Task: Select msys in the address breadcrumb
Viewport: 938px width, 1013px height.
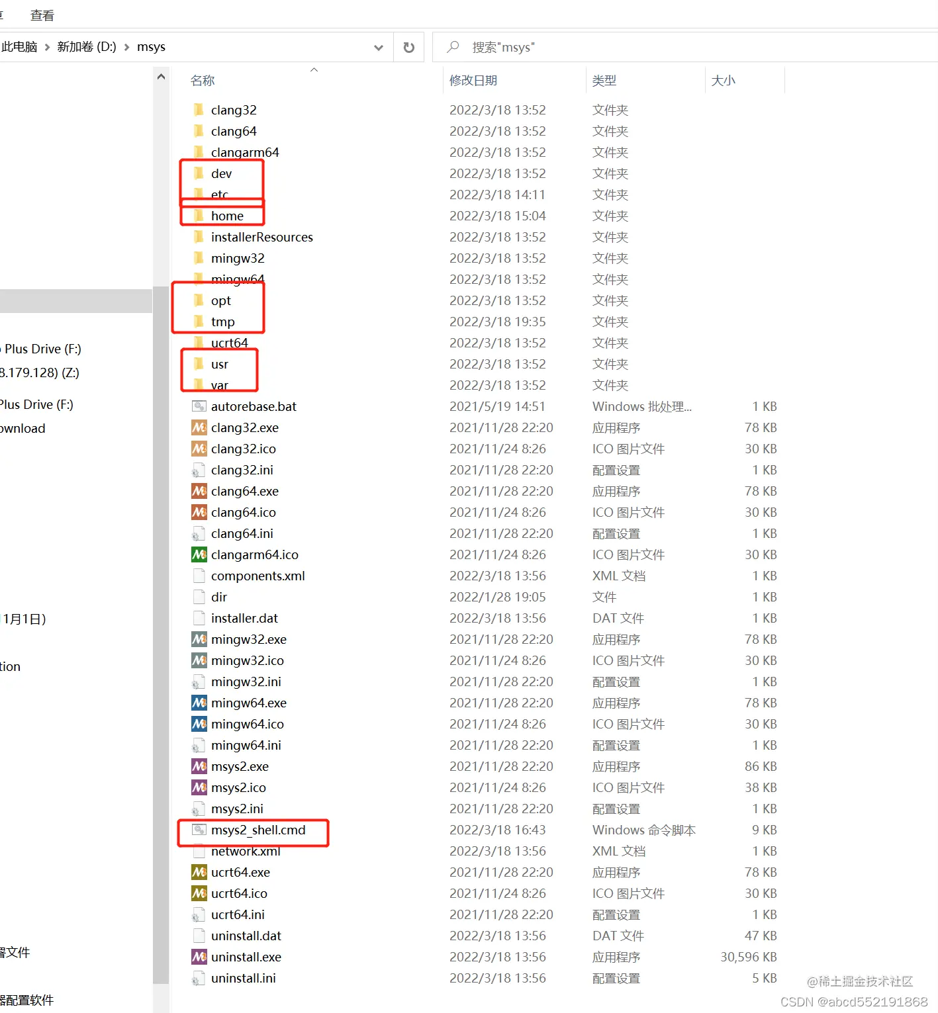Action: 151,46
